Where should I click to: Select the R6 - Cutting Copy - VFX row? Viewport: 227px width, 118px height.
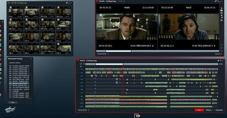point(19,78)
